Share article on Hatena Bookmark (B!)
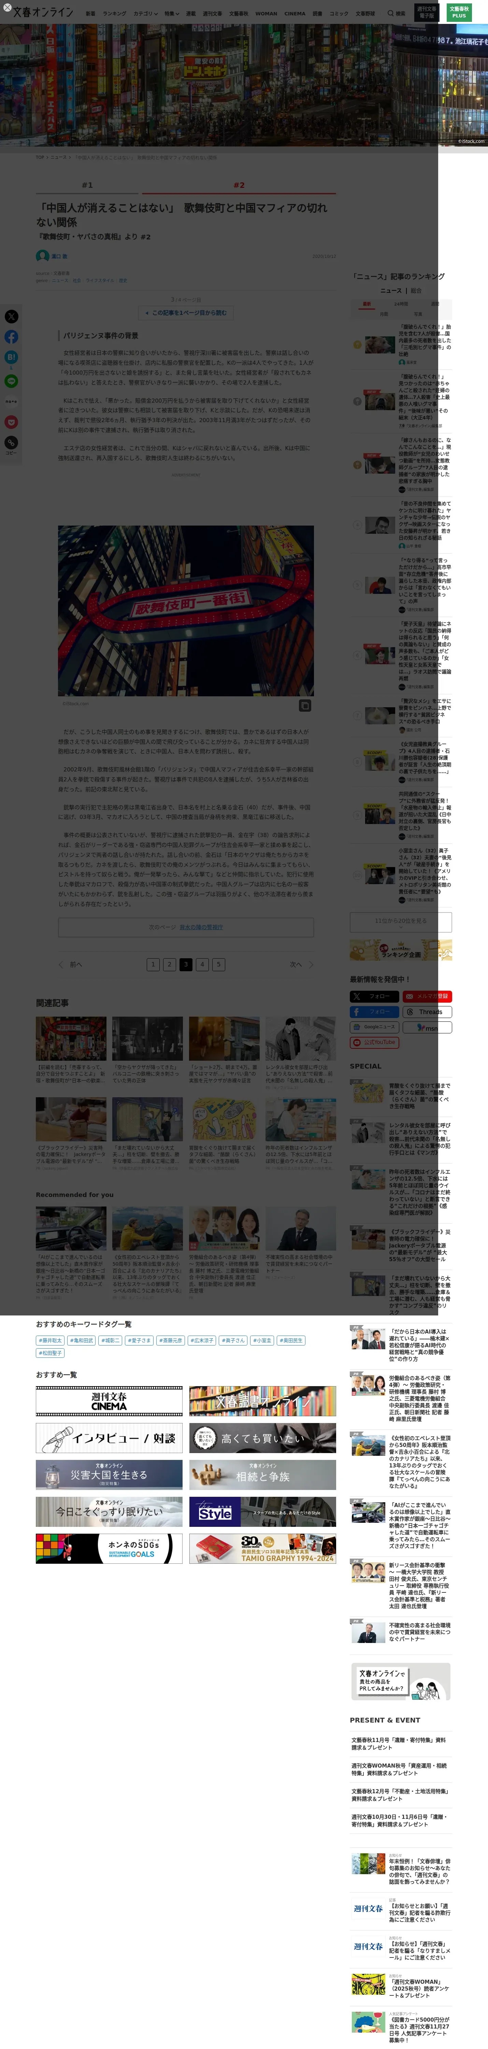Viewport: 488px width, 2049px height. [x=11, y=358]
